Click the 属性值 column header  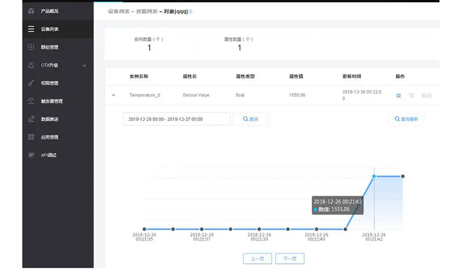[x=296, y=76]
